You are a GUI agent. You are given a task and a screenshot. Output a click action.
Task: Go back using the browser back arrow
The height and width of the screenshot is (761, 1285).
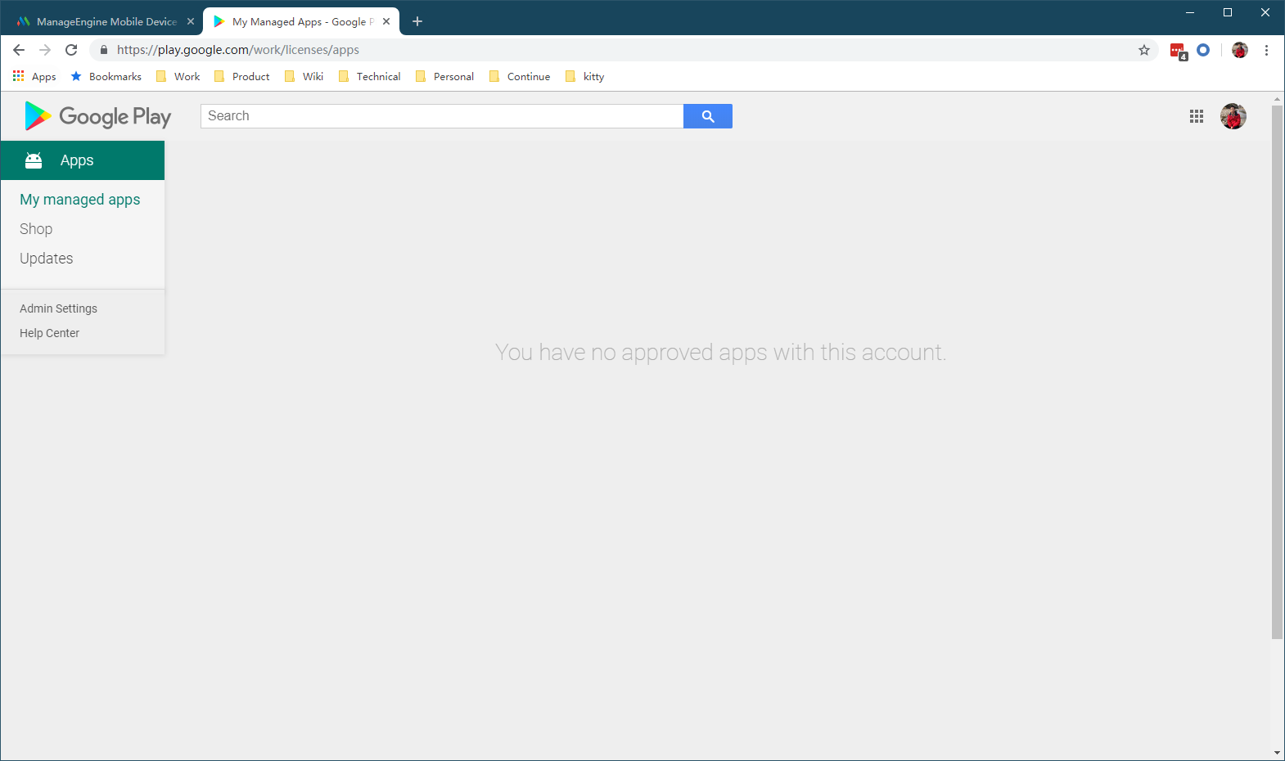point(19,50)
